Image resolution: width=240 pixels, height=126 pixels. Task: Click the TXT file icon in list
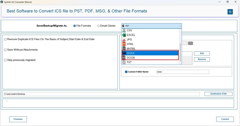[x=124, y=62]
